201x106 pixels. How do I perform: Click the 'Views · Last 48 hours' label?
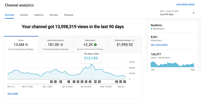click(x=161, y=58)
